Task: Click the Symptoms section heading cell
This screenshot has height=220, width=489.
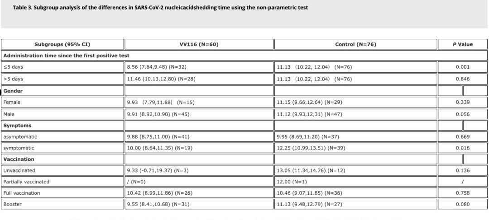Action: pos(17,125)
